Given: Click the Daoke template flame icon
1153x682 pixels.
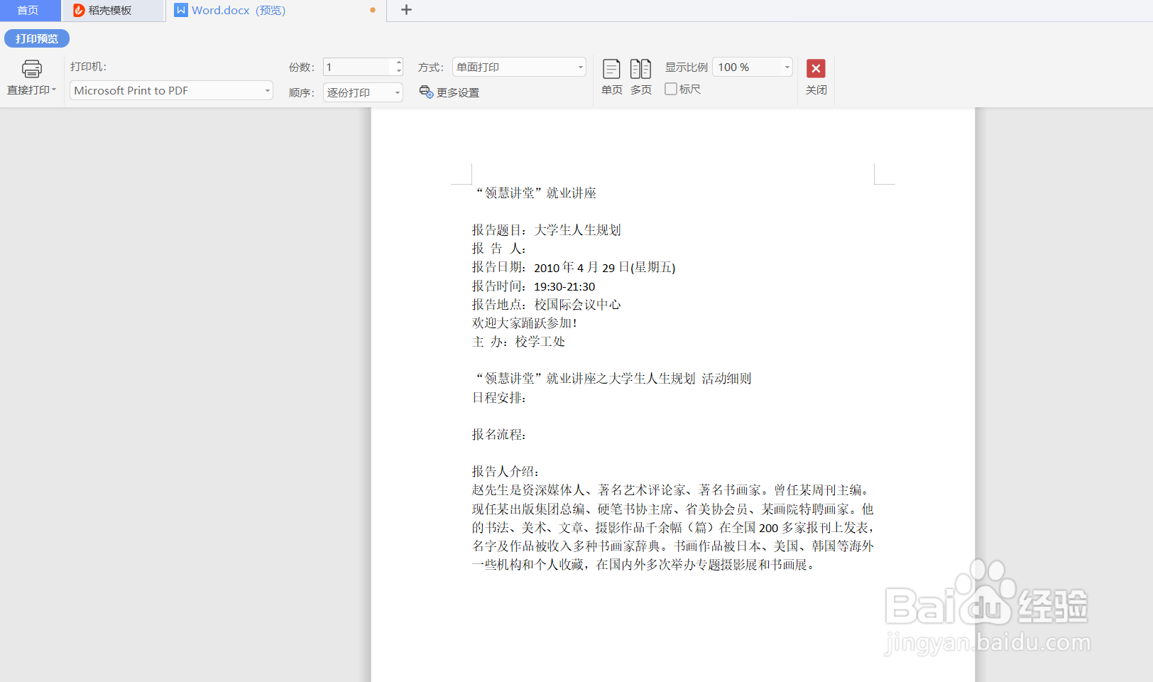Looking at the screenshot, I should coord(79,10).
